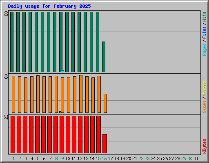Viewport: 209px width, 163px height.
Task: Click day 16 on the x-axis
Action: [x=104, y=159]
